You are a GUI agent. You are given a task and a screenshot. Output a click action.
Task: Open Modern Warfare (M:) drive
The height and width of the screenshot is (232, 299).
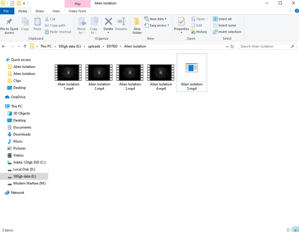26,183
